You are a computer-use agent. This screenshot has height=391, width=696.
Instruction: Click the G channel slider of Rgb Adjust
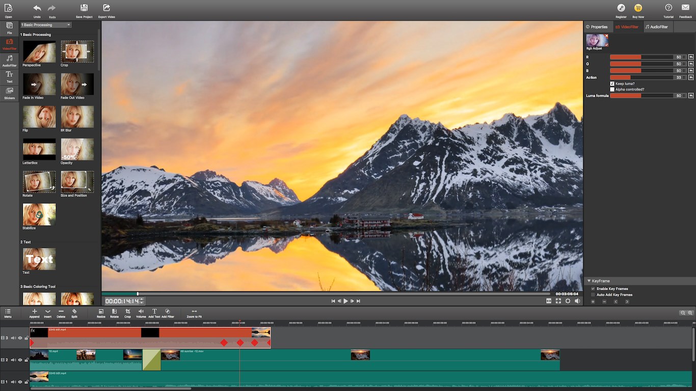[x=642, y=64]
